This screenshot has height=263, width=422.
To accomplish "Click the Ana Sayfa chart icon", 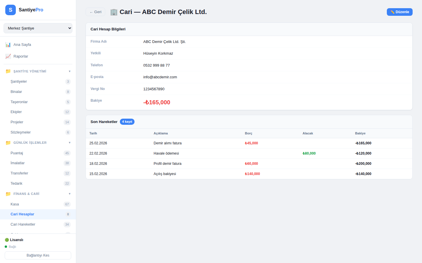I will click(x=8, y=45).
